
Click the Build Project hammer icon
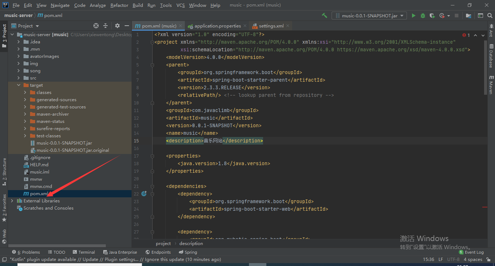324,16
